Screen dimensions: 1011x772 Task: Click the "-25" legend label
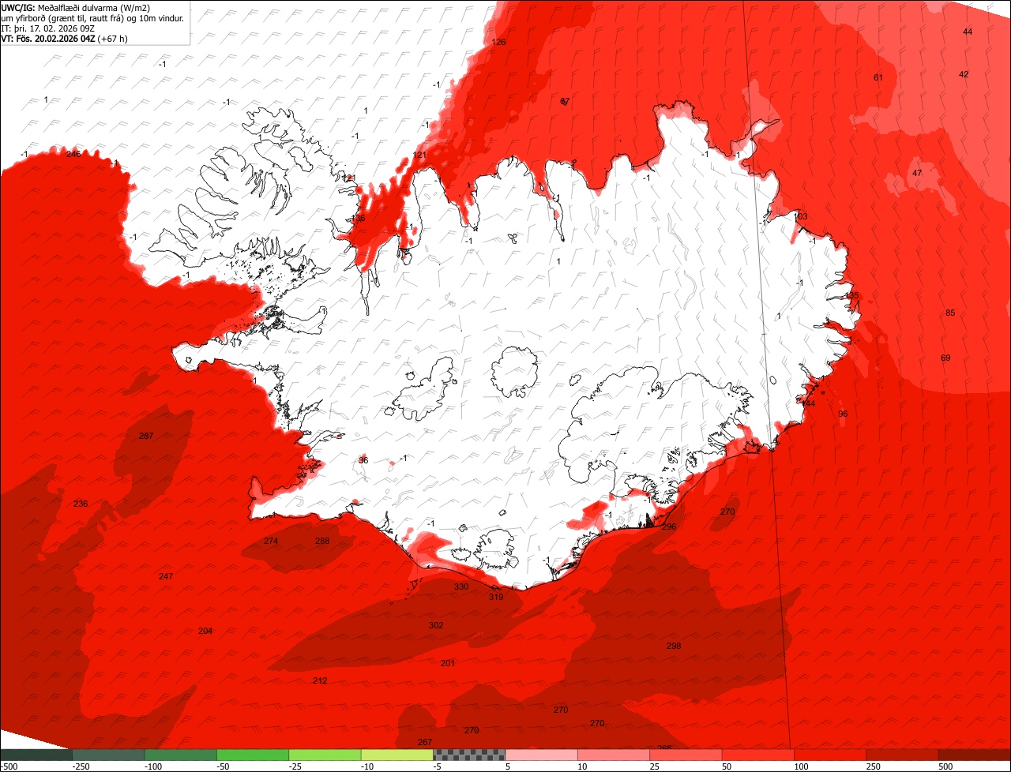pos(296,766)
